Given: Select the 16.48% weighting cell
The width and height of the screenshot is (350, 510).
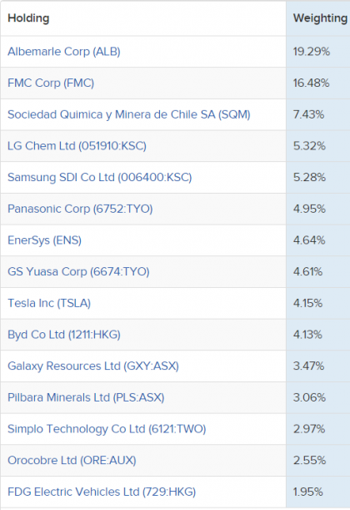Looking at the screenshot, I should (x=317, y=83).
